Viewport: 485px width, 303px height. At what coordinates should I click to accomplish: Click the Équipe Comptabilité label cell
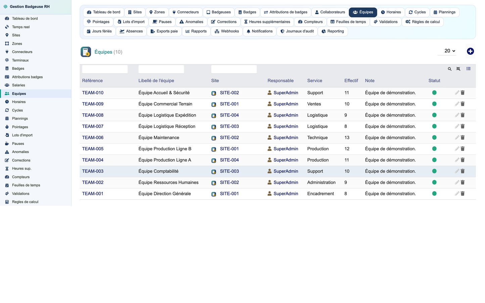click(x=158, y=171)
